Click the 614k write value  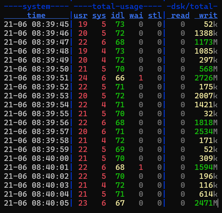[x=208, y=194]
